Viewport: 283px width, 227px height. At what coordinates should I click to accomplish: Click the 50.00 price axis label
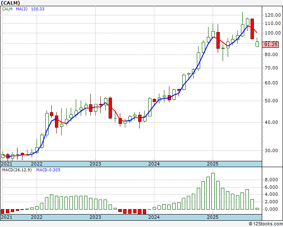pyautogui.click(x=271, y=101)
